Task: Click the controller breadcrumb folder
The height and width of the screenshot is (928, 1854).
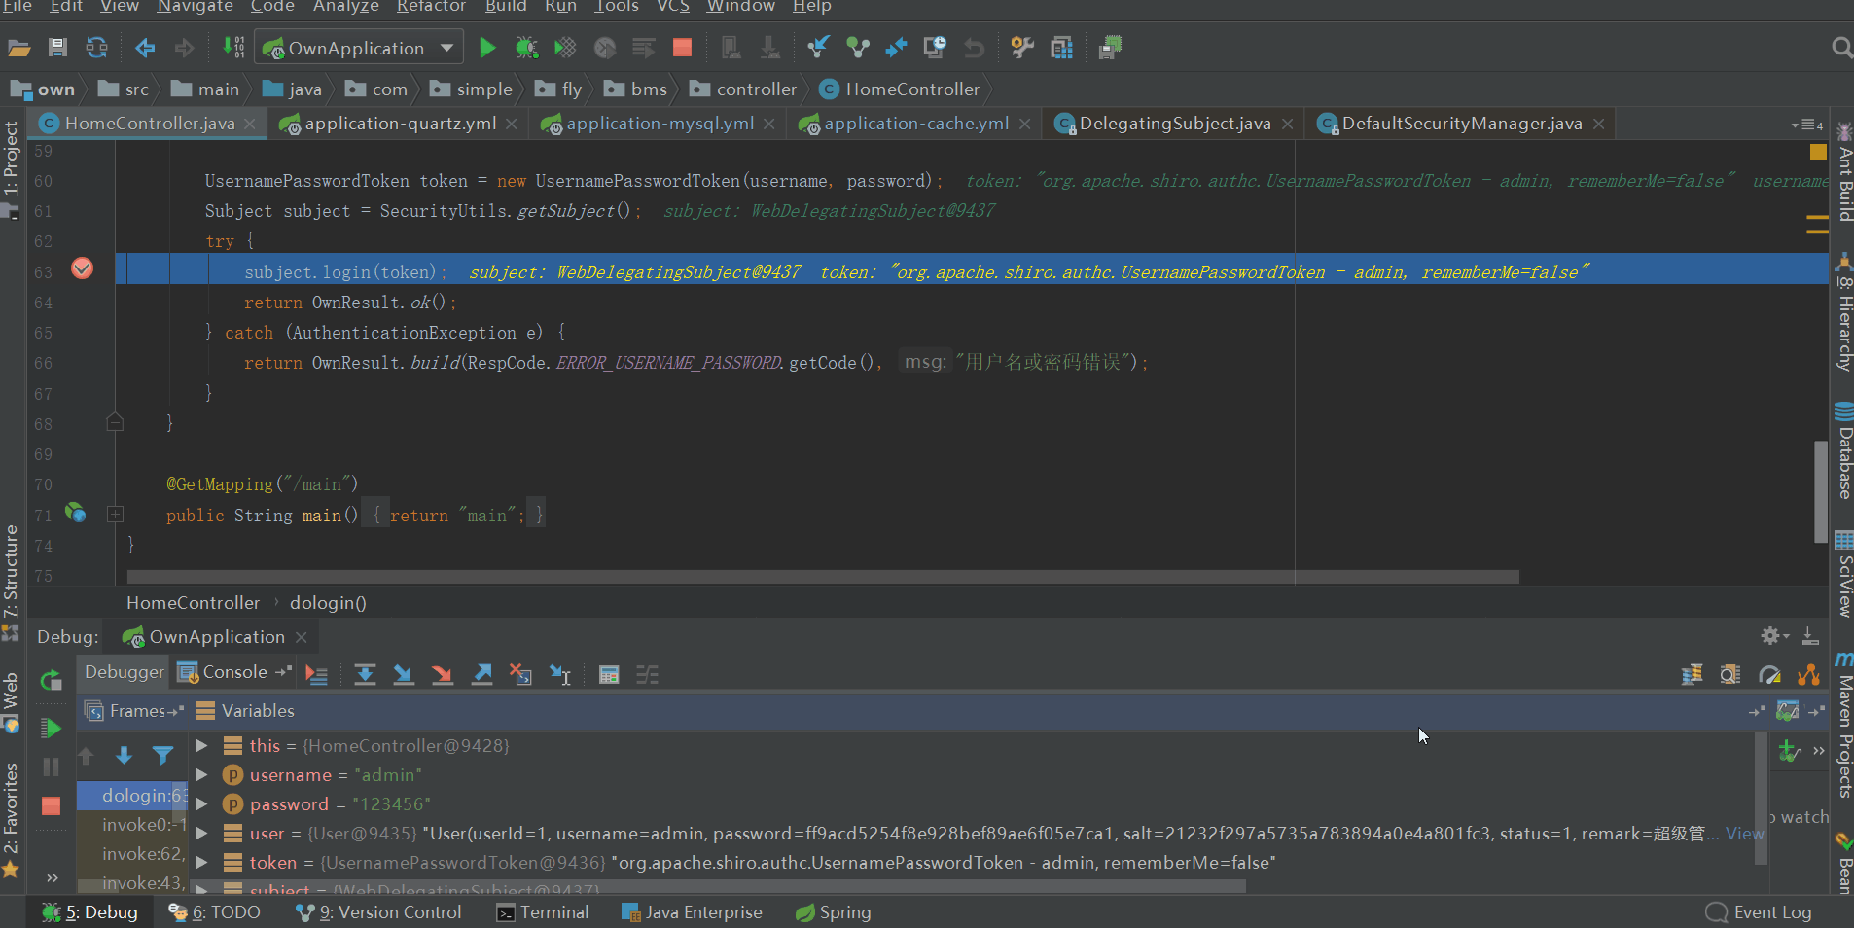Action: pyautogui.click(x=743, y=89)
